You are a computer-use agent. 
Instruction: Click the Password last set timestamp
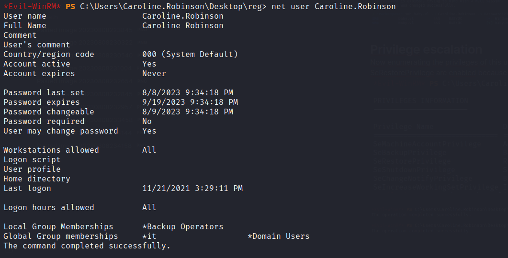pyautogui.click(x=187, y=93)
